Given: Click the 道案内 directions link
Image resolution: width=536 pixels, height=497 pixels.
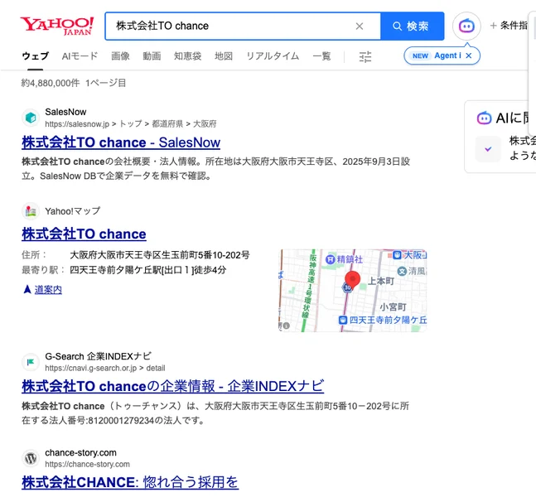Looking at the screenshot, I should pos(48,290).
